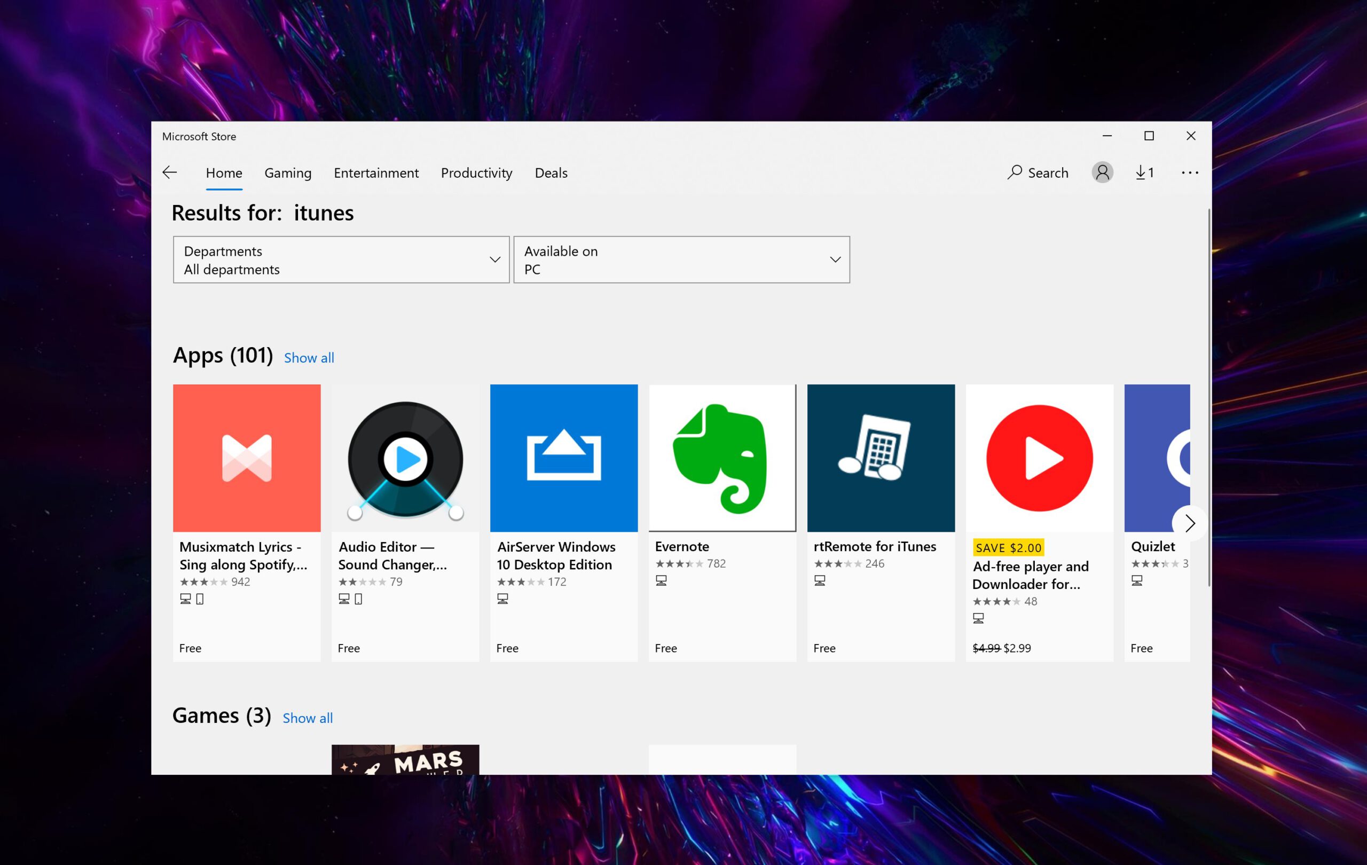Open the AirServer Windows 10 app icon
The image size is (1367, 865).
[564, 458]
